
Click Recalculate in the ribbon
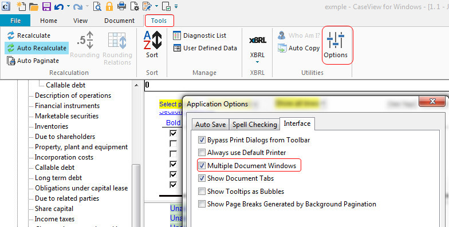[29, 35]
